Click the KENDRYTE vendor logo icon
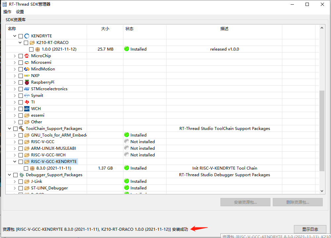 (27, 36)
